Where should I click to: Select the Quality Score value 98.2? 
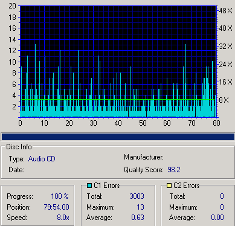[x=174, y=170]
